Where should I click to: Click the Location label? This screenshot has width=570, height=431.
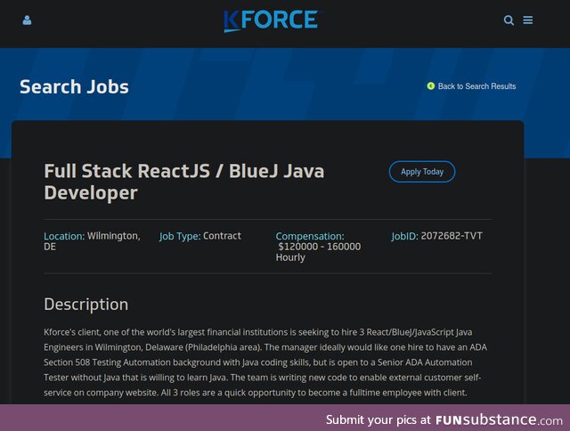pyautogui.click(x=64, y=236)
